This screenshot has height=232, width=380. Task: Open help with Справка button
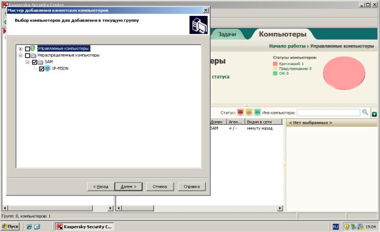192,187
